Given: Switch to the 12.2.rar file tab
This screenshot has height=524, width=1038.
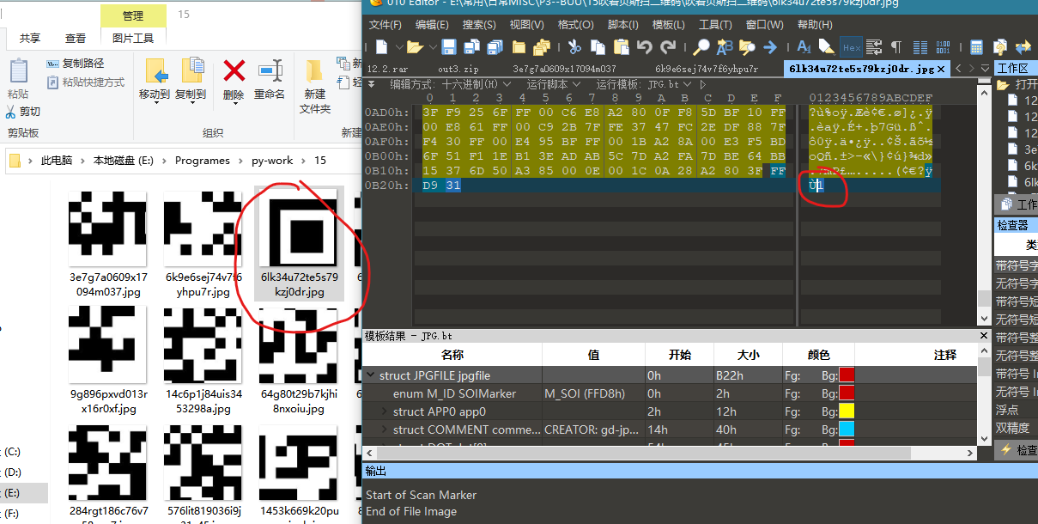Looking at the screenshot, I should point(387,69).
